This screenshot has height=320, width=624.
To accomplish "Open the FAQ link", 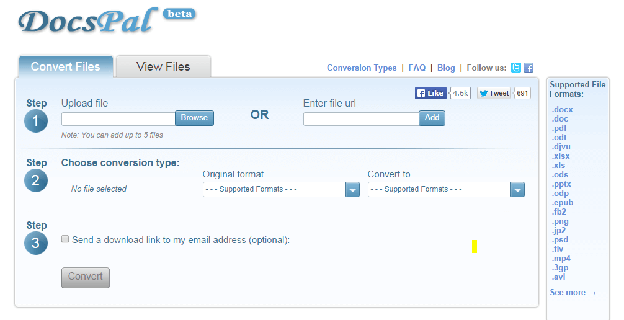I will (417, 68).
